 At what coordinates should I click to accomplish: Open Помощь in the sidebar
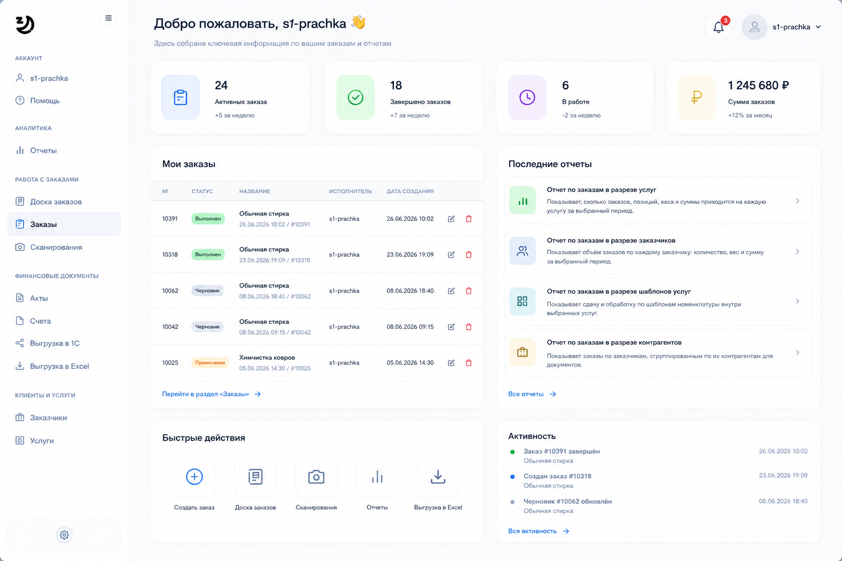tap(64, 101)
